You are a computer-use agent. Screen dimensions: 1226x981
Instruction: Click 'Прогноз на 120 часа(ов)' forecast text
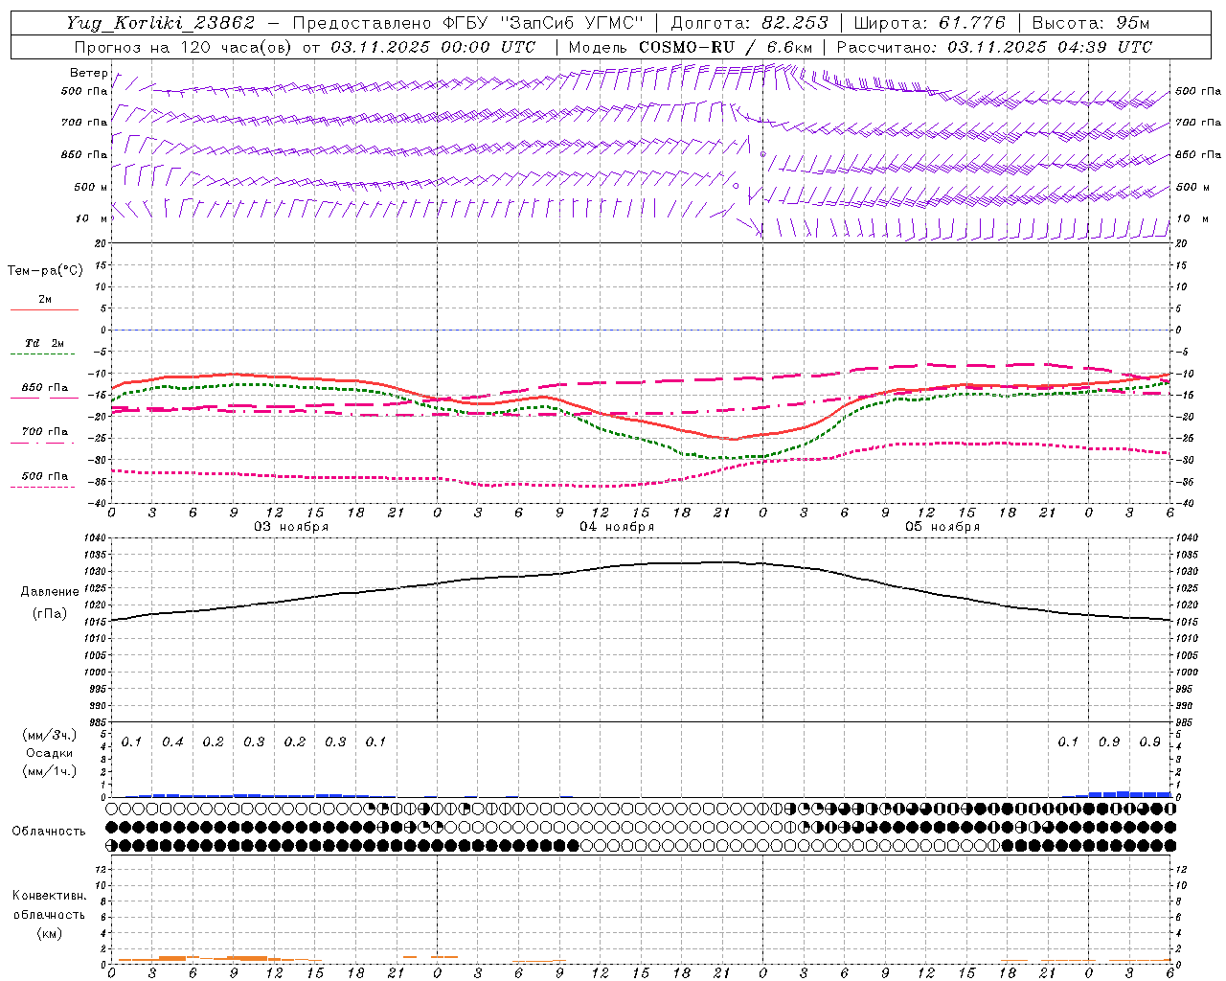click(184, 47)
